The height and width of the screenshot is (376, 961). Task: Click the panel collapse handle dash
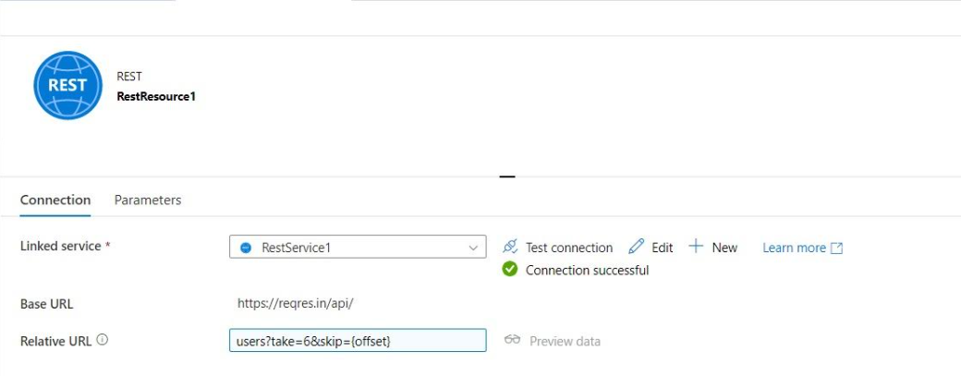[x=507, y=177]
